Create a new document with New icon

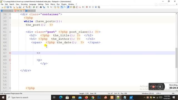tap(2, 7)
